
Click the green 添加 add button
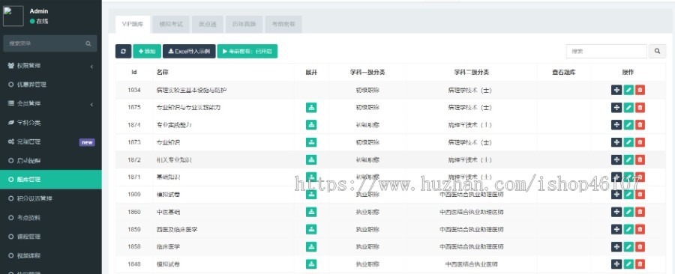tap(147, 51)
